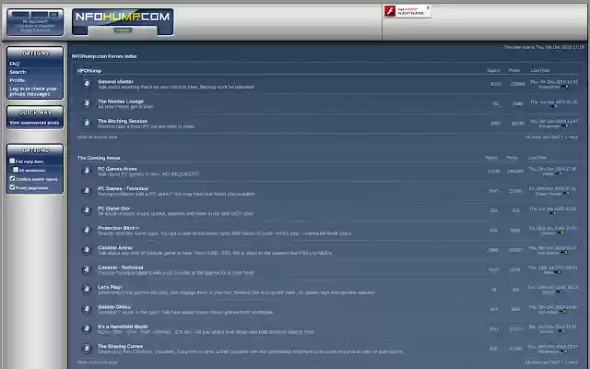Click the date in the Console Arena row
590x369 pixels.
pyautogui.click(x=553, y=248)
